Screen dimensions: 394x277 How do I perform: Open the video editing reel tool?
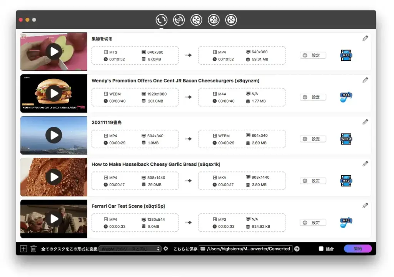214,20
